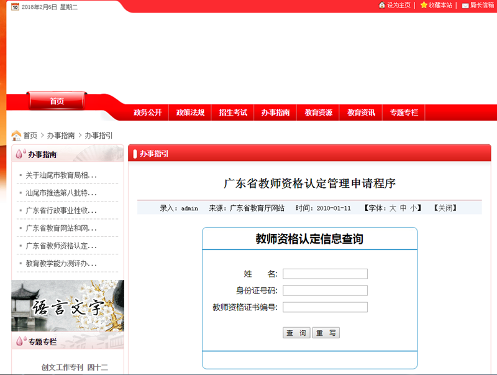Click the calendar icon beside the date
The image size is (497, 375).
(15, 6)
